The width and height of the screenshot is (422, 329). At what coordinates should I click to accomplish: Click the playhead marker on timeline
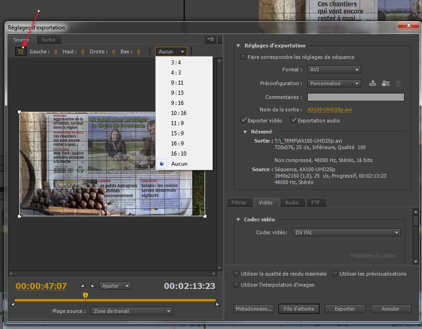pos(85,295)
